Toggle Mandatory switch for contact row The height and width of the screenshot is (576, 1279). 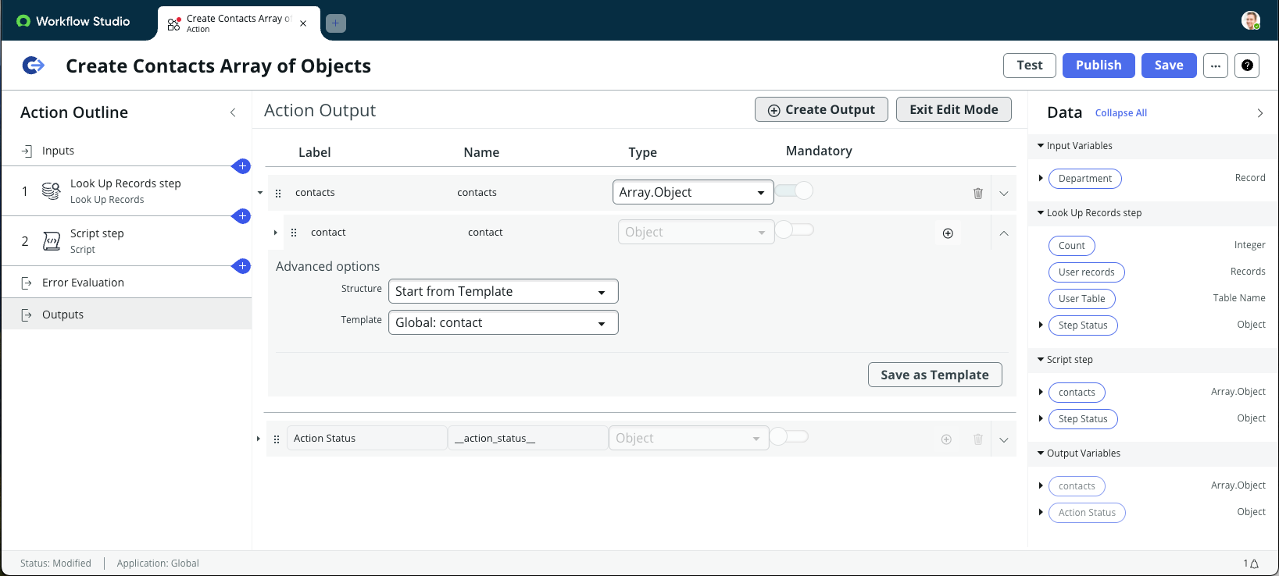(795, 229)
